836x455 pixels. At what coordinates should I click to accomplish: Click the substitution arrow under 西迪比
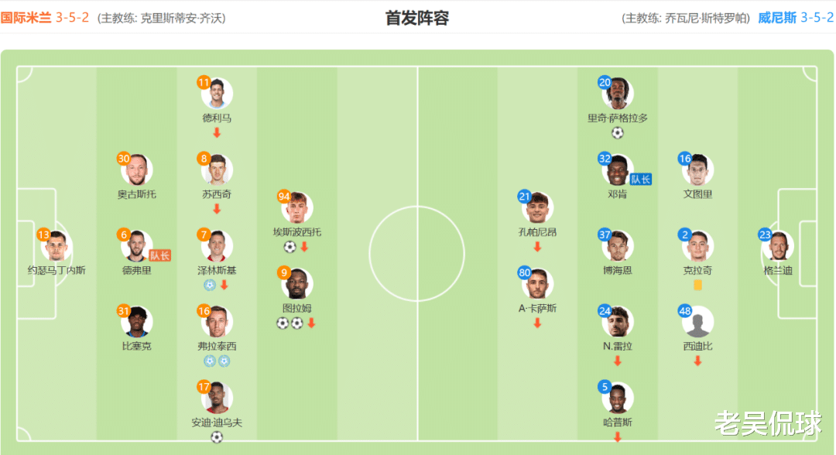[697, 361]
